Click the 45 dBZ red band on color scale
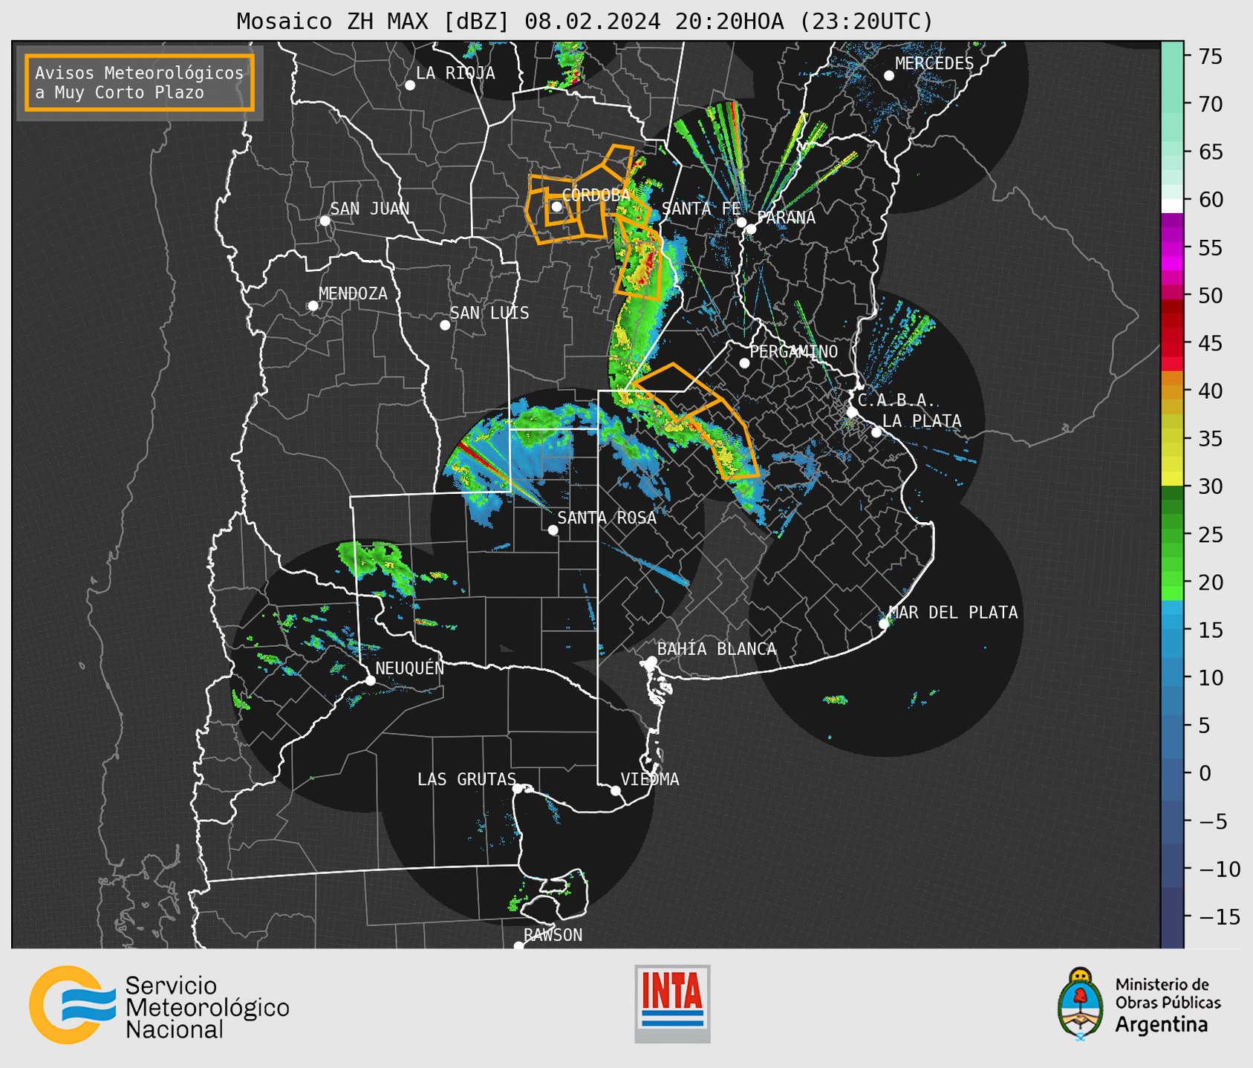The height and width of the screenshot is (1068, 1253). click(x=1172, y=343)
